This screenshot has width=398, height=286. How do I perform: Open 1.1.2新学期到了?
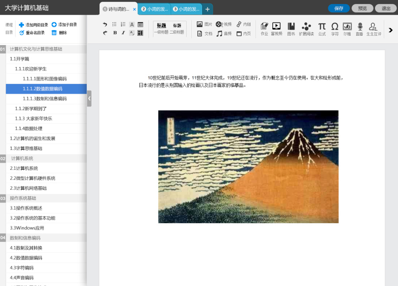coord(46,109)
